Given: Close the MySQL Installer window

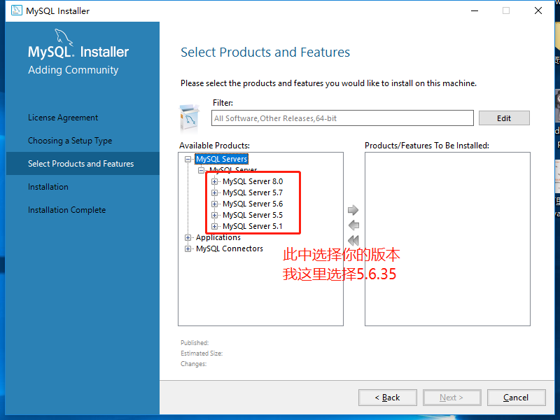Looking at the screenshot, I should pos(538,10).
